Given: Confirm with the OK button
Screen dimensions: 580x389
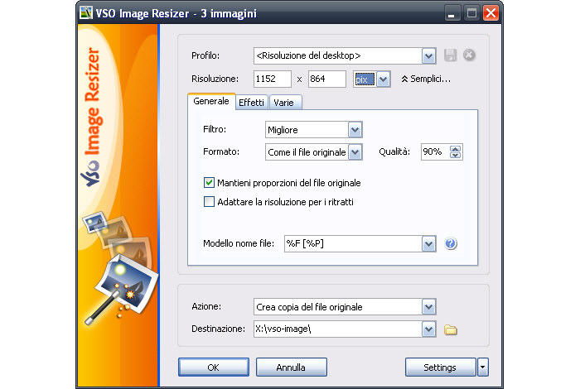Looking at the screenshot, I should [x=214, y=367].
